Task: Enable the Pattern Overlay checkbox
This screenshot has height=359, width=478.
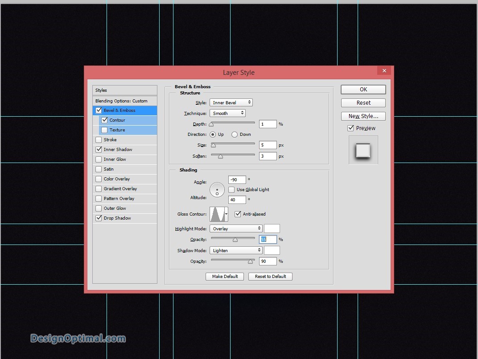Action: coord(99,199)
